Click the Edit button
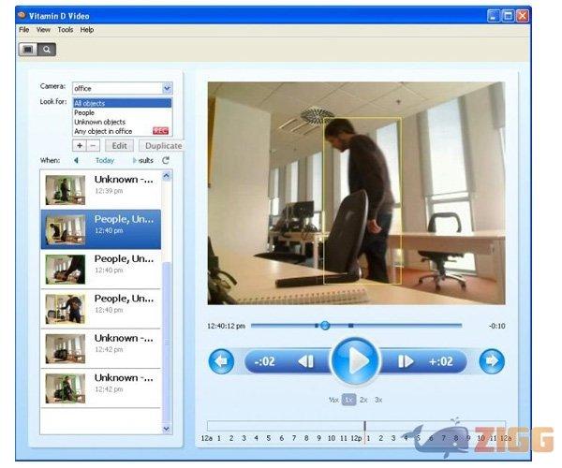Image resolution: width=562 pixels, height=468 pixels. pyautogui.click(x=118, y=145)
